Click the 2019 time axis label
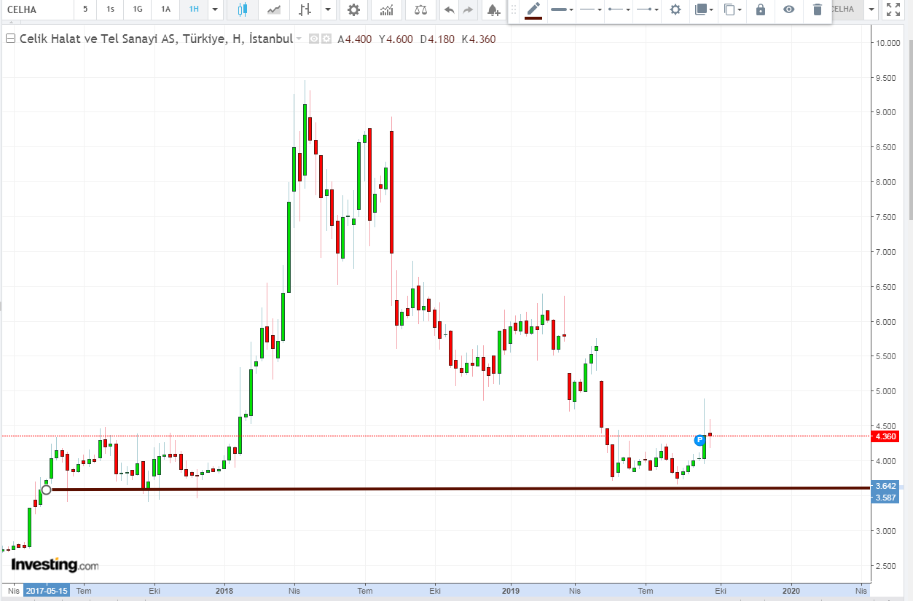 click(x=511, y=590)
